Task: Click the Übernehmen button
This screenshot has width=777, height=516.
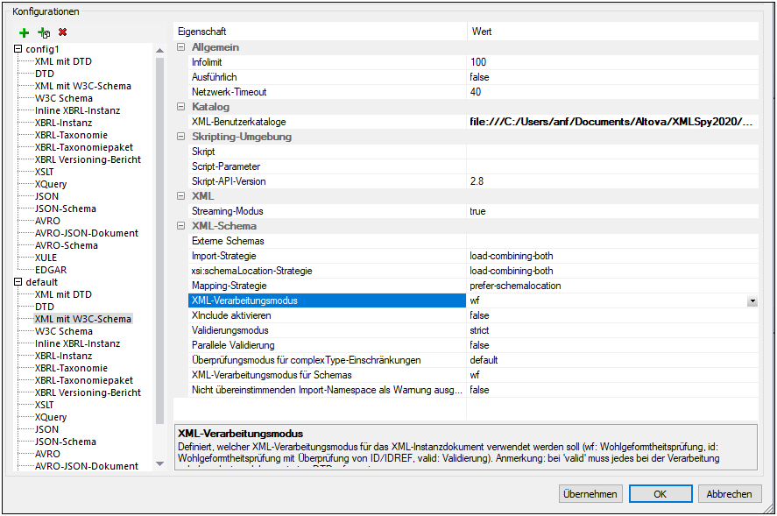Action: pyautogui.click(x=590, y=494)
